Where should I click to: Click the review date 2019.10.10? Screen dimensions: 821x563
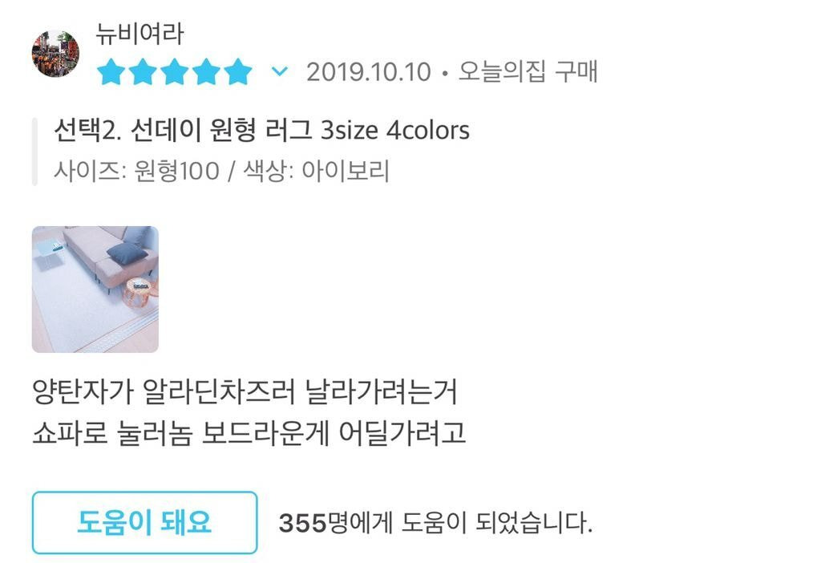pyautogui.click(x=369, y=72)
